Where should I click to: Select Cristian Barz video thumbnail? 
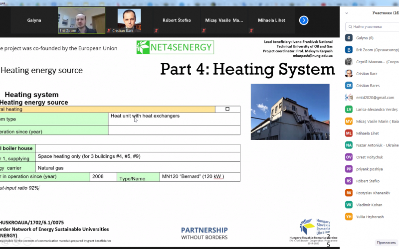[129, 20]
